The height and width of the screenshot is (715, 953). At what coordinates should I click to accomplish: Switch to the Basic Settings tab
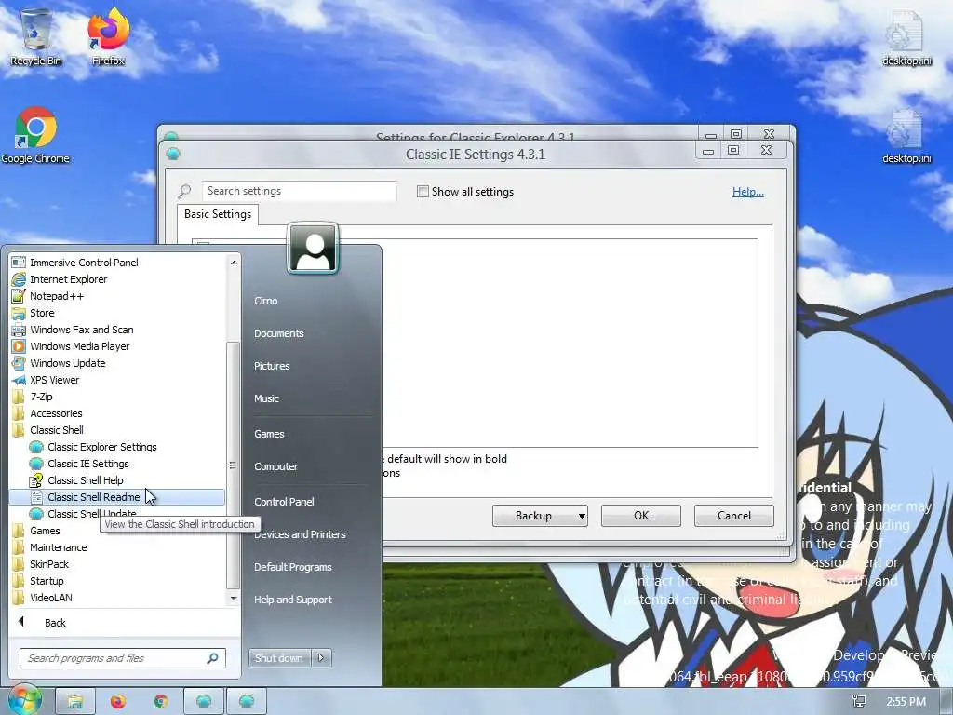pos(218,214)
